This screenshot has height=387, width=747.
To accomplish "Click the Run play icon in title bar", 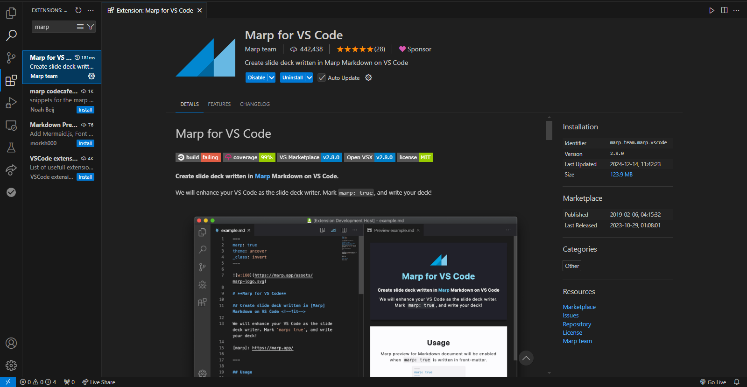I will pos(712,10).
